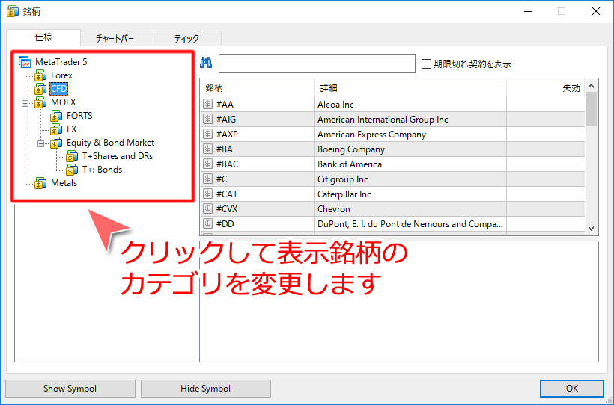This screenshot has width=614, height=405.
Task: Click the dollar icon beside #DD
Action: [x=207, y=223]
